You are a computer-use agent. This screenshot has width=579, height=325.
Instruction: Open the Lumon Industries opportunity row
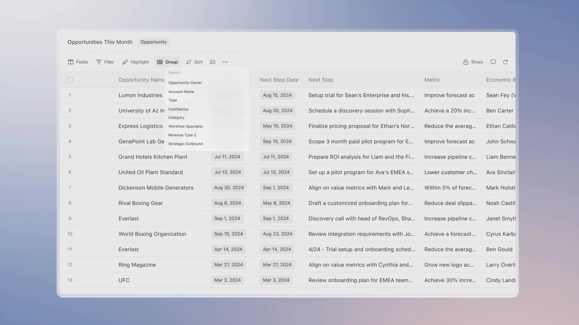coord(140,95)
